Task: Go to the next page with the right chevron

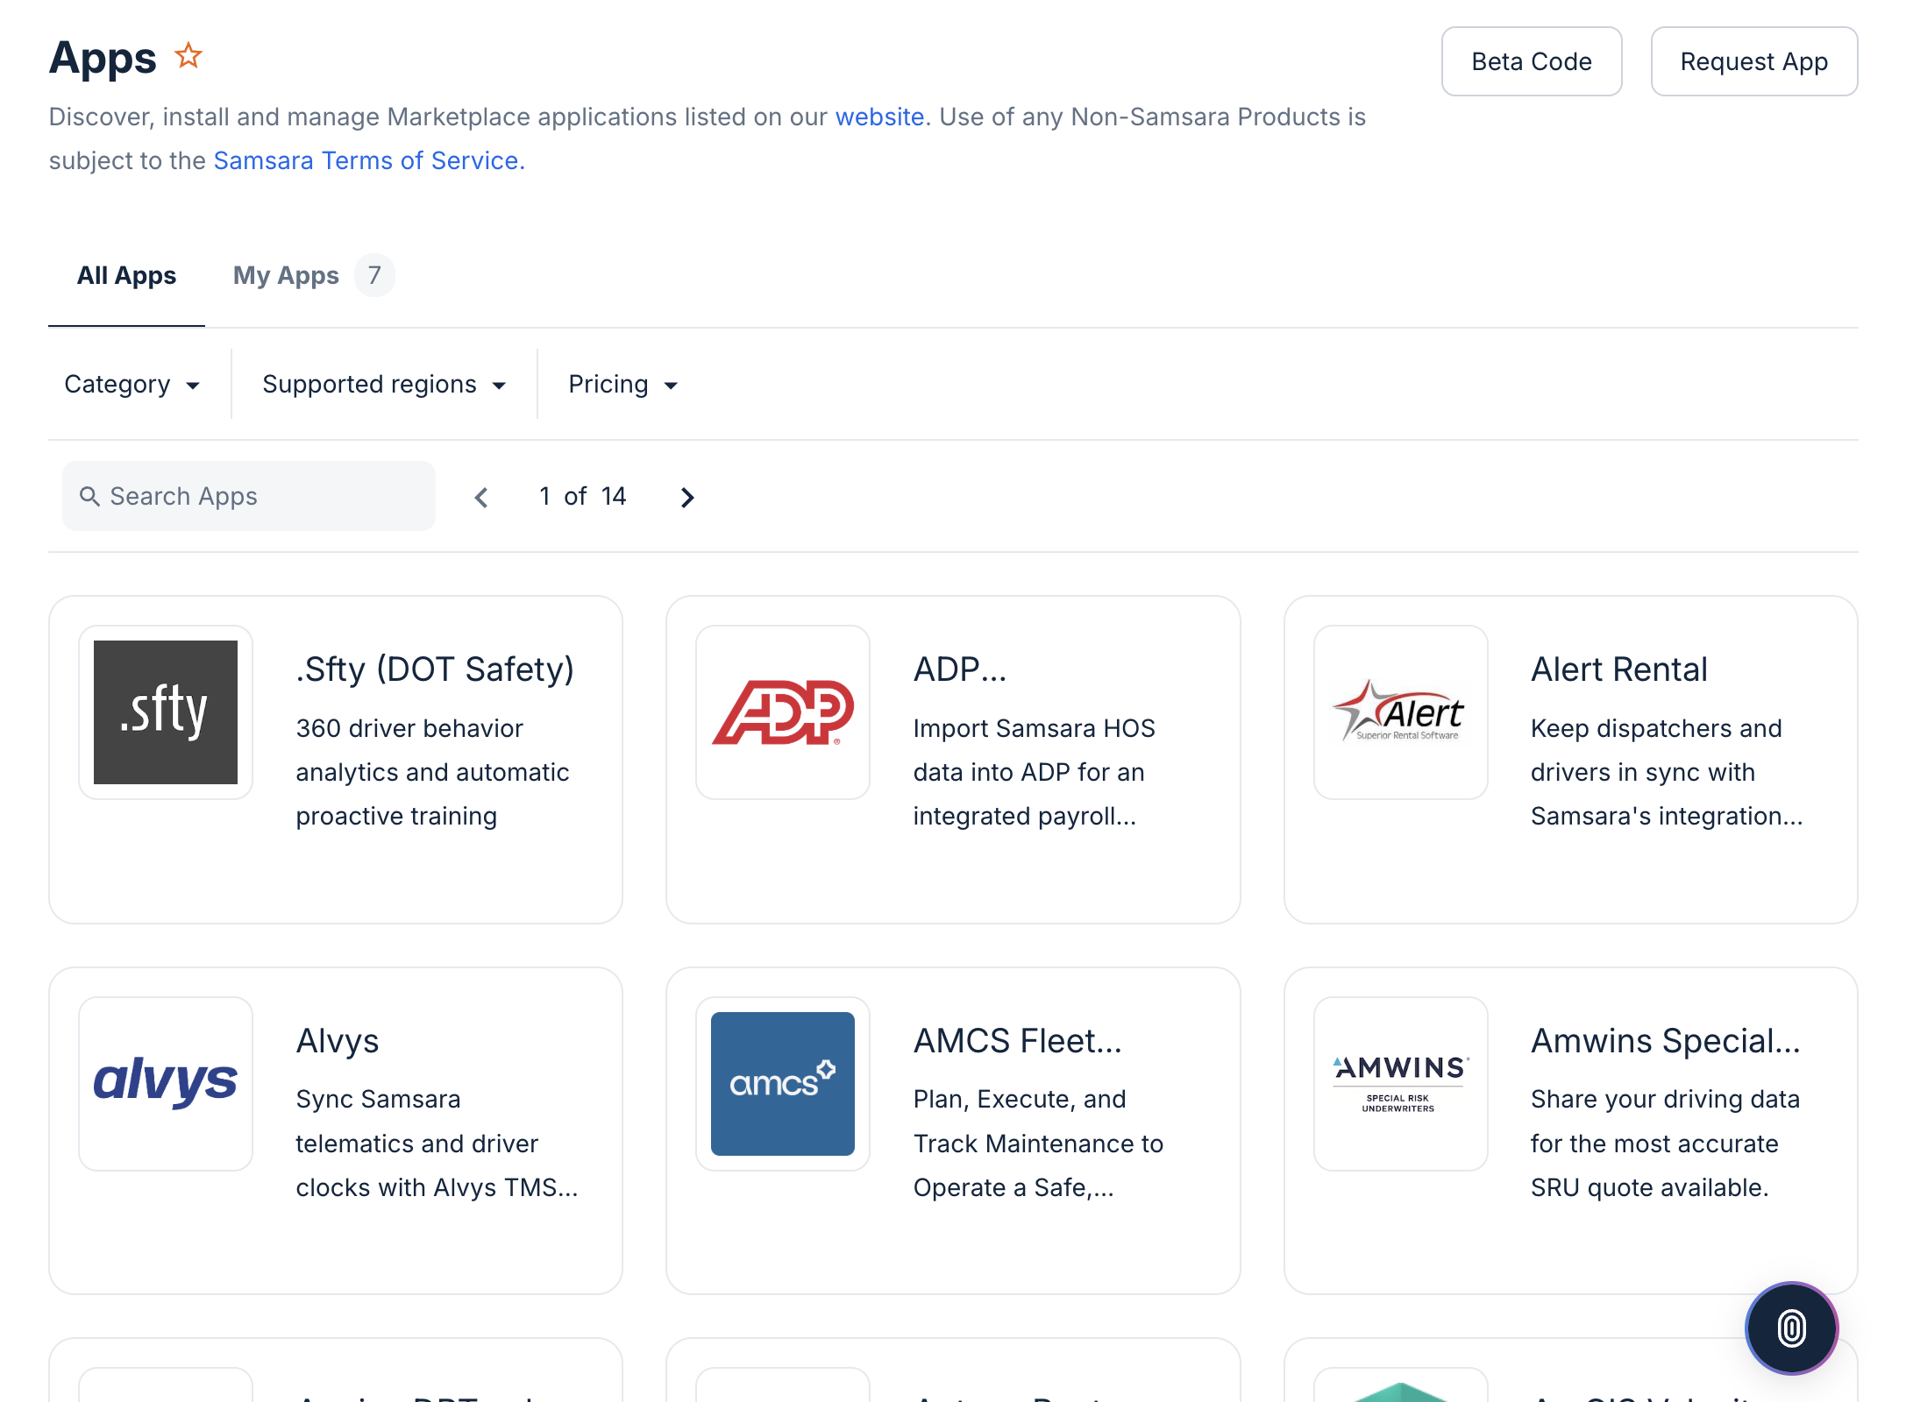Action: pos(687,497)
